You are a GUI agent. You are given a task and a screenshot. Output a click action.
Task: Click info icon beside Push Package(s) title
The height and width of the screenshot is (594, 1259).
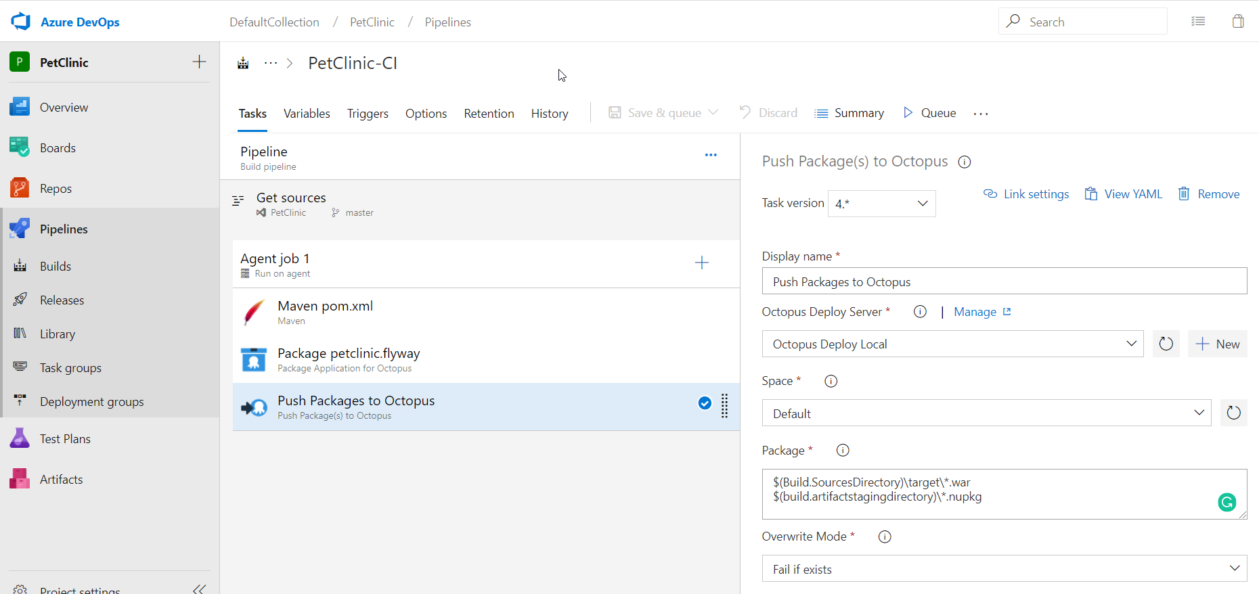click(x=965, y=162)
